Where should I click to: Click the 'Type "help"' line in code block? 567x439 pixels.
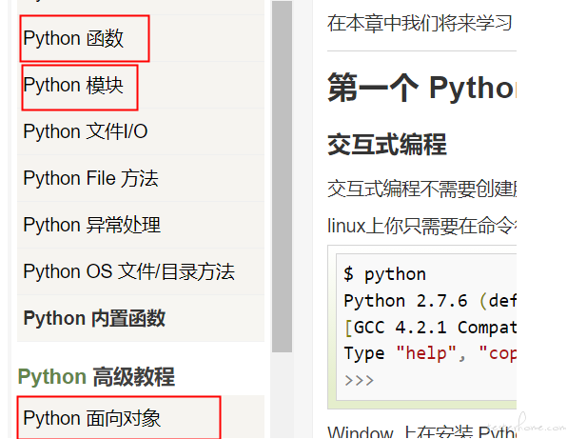[430, 353]
